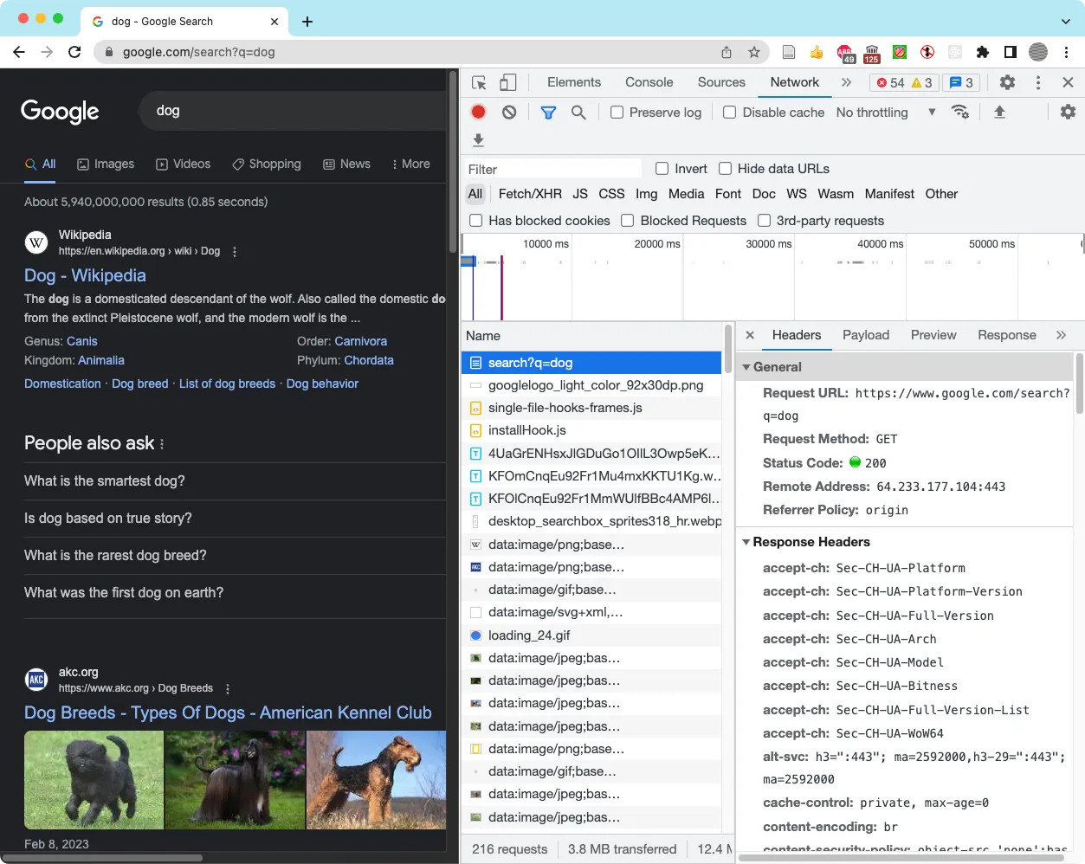
Task: Check the Hide data URLs option
Action: point(725,168)
